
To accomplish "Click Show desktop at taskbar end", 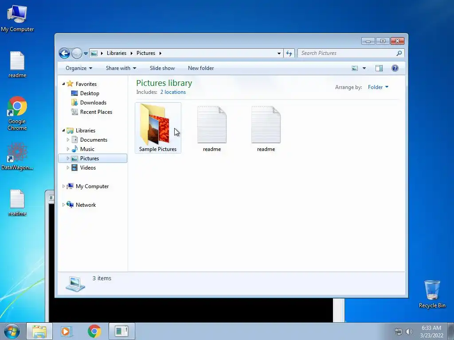I will pos(451,331).
